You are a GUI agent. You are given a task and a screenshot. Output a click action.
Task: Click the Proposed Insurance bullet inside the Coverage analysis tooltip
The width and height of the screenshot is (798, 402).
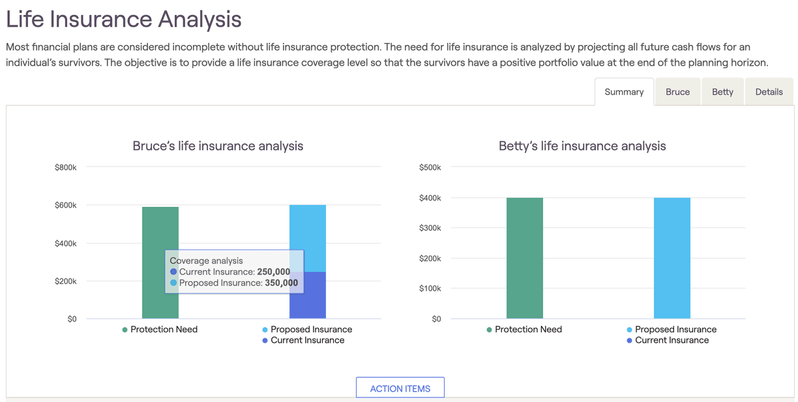[x=175, y=282]
